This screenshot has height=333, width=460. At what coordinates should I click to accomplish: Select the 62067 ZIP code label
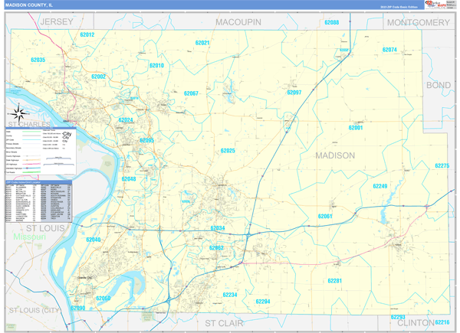191,93
